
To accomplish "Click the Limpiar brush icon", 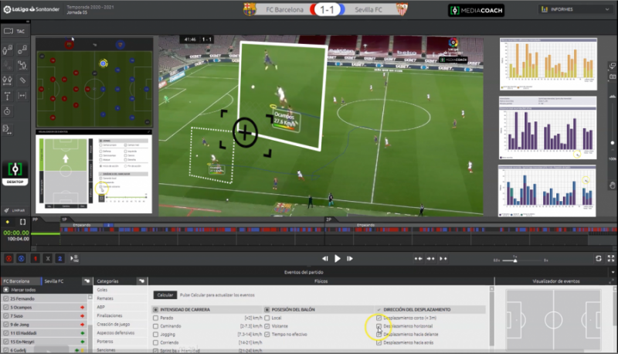I will pyautogui.click(x=7, y=210).
